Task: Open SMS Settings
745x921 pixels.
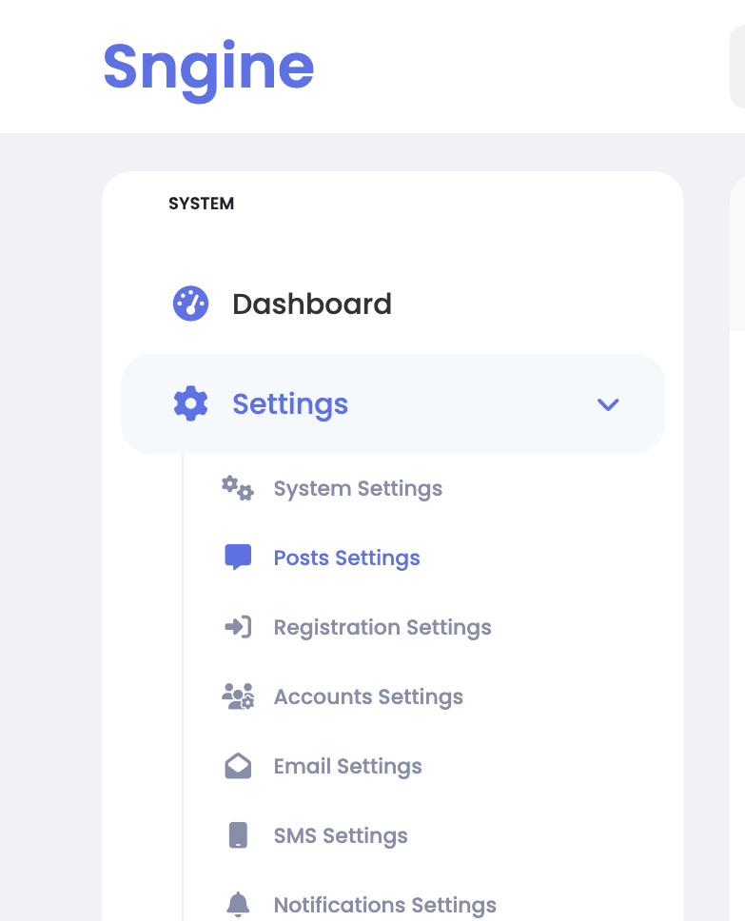Action: click(341, 835)
